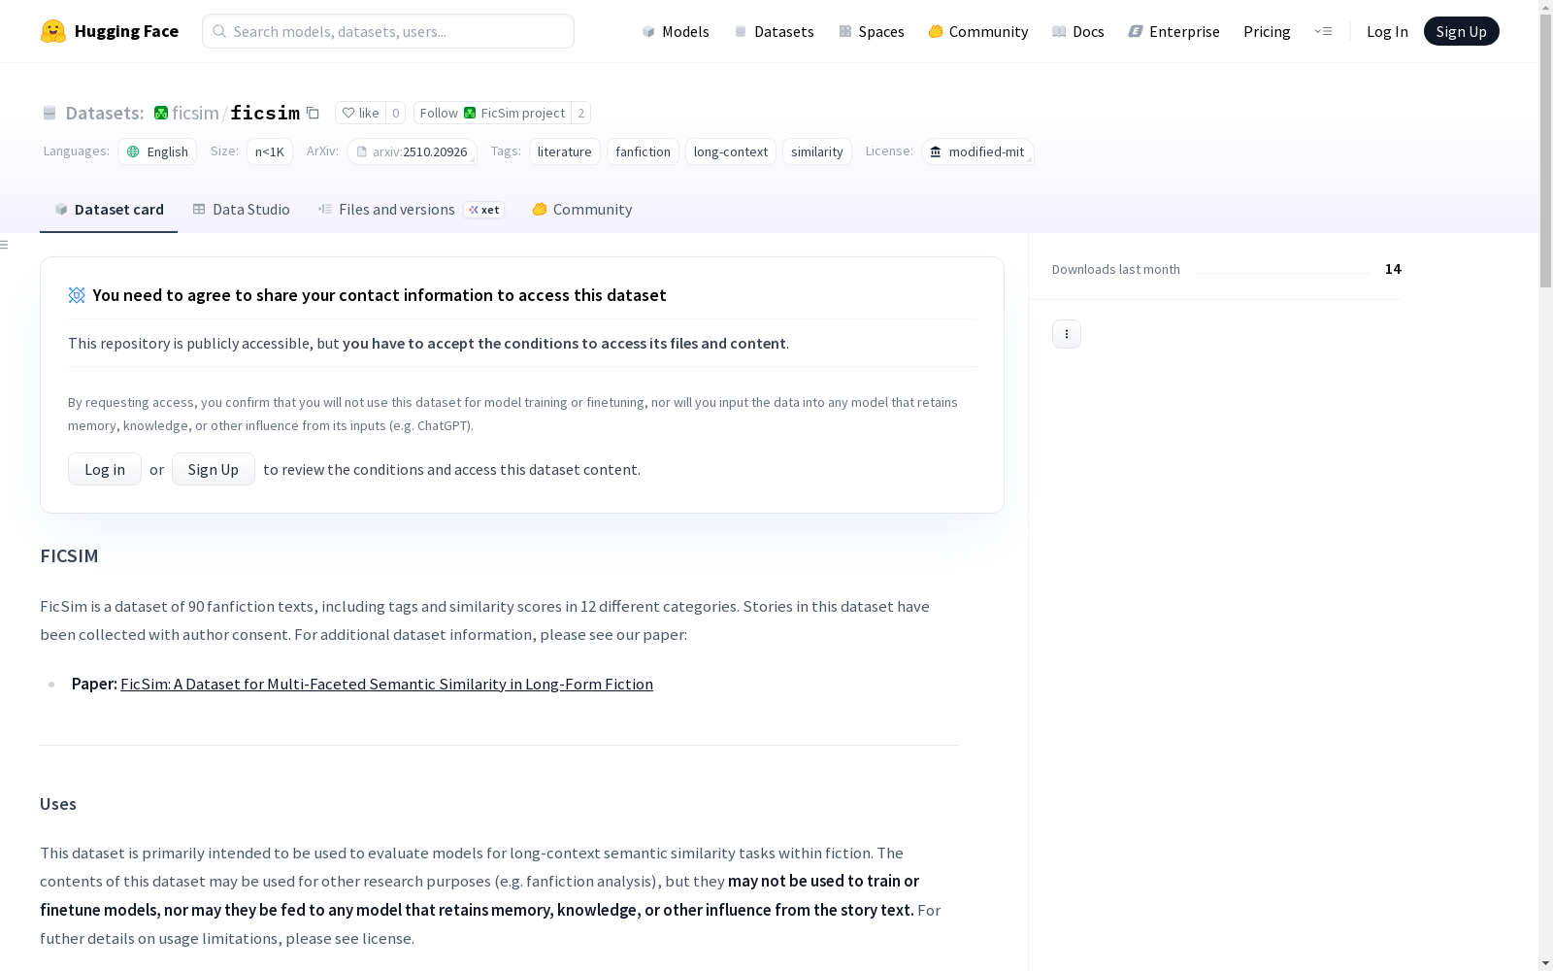This screenshot has width=1553, height=971.
Task: Open the Docs page
Action: (1077, 31)
